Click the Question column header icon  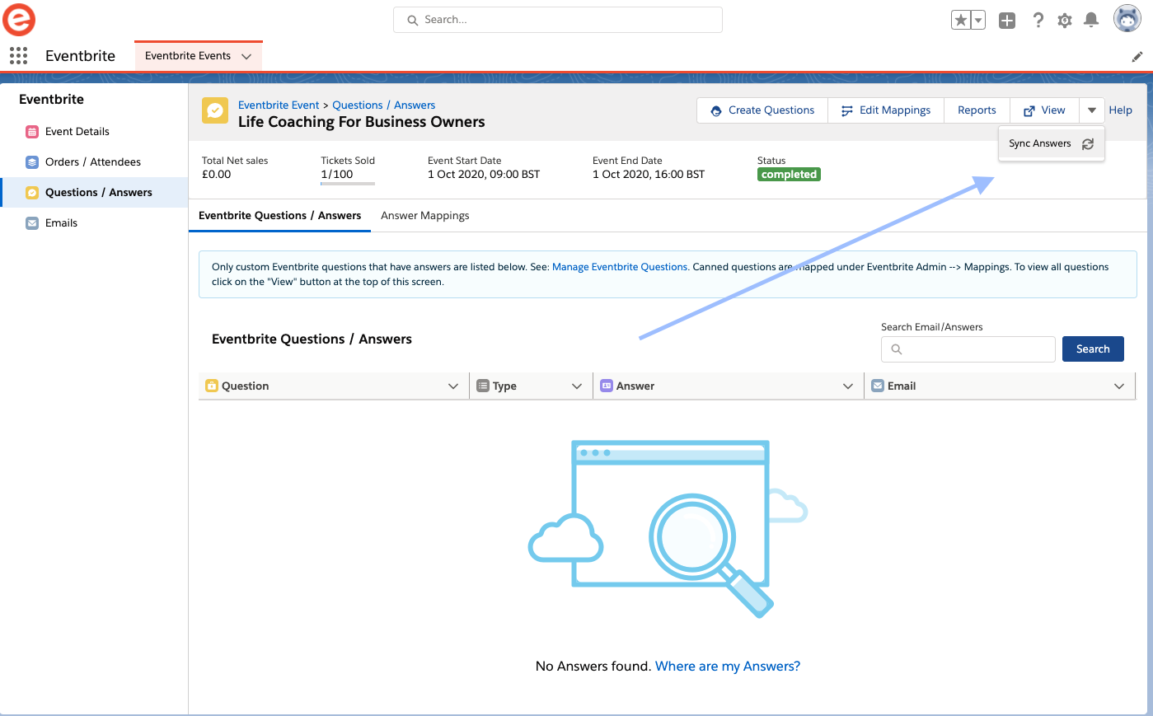coord(212,386)
